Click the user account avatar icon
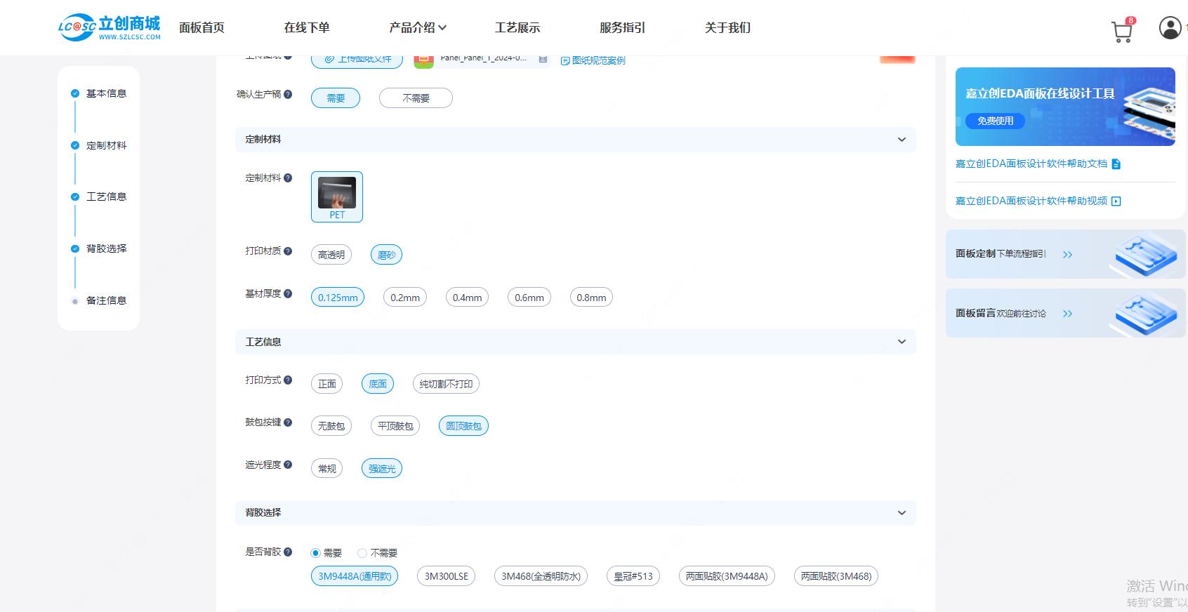1188x612 pixels. [1169, 28]
